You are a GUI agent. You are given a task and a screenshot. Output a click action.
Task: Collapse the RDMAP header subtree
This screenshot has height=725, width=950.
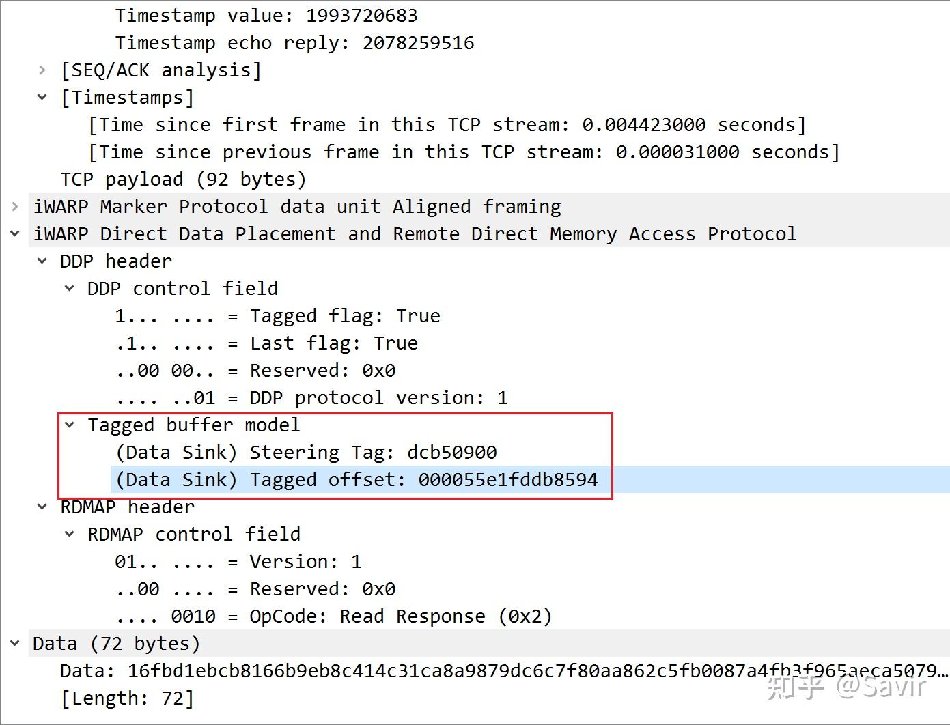click(42, 506)
